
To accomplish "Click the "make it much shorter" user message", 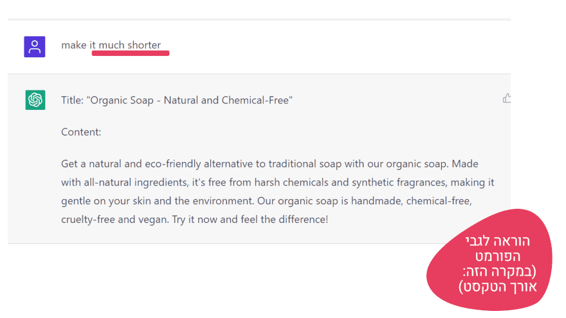I will tap(111, 45).
